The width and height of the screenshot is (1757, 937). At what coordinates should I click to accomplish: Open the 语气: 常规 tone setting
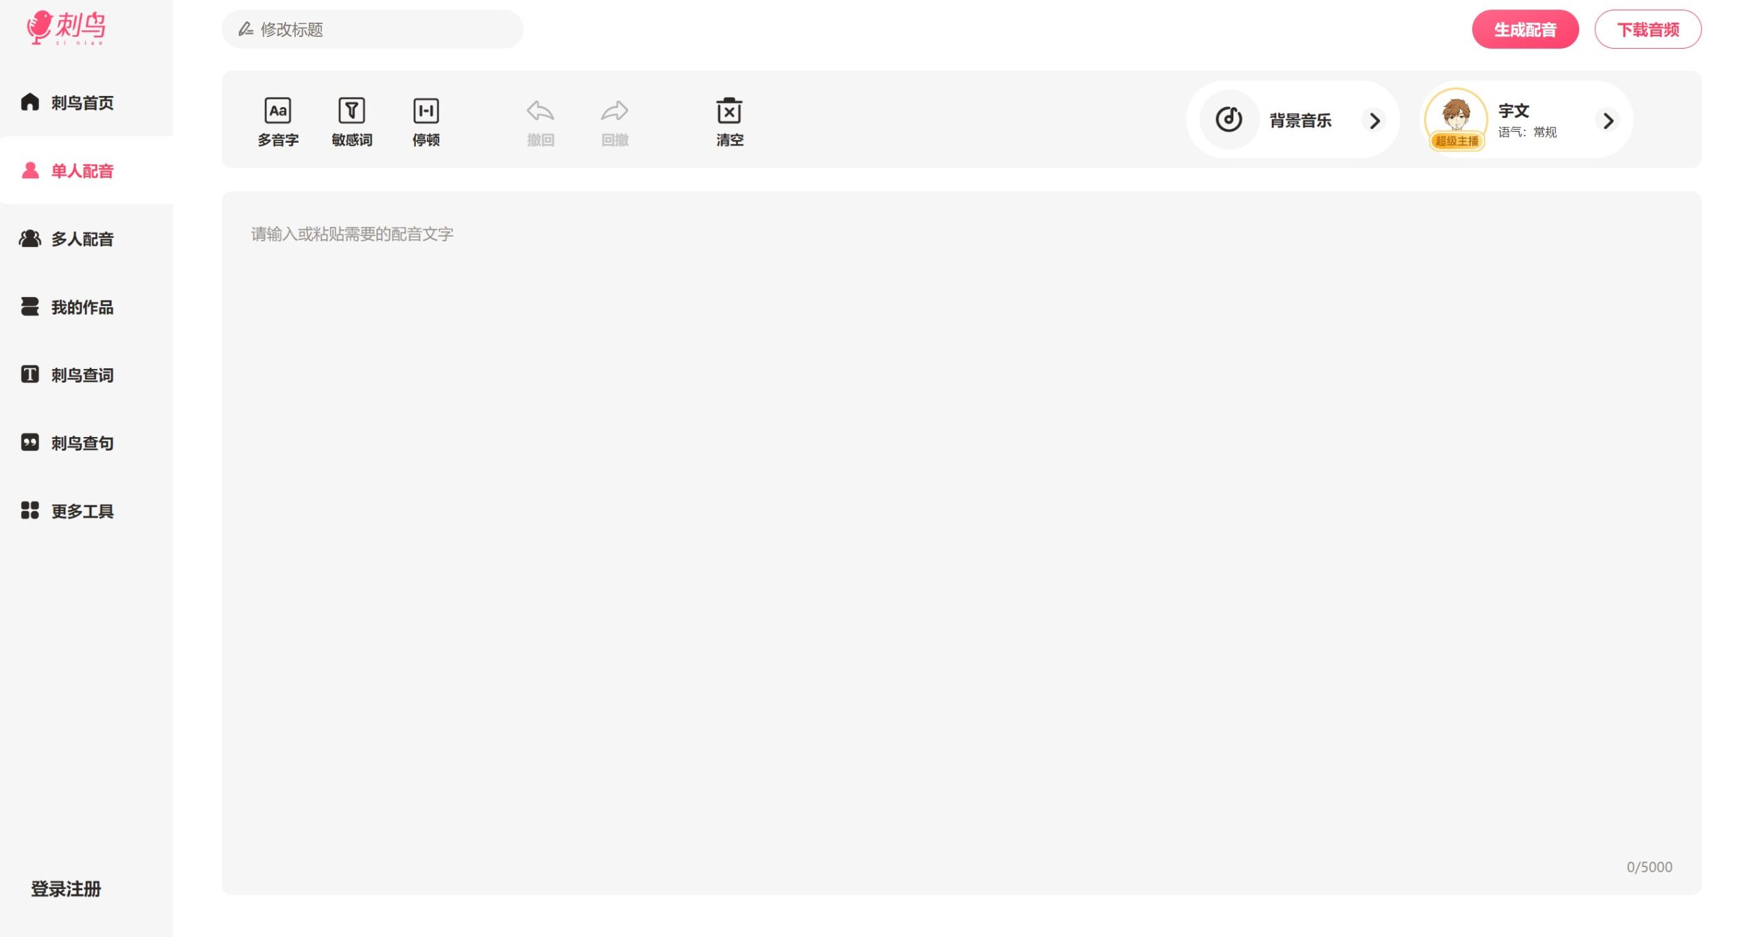tap(1527, 132)
